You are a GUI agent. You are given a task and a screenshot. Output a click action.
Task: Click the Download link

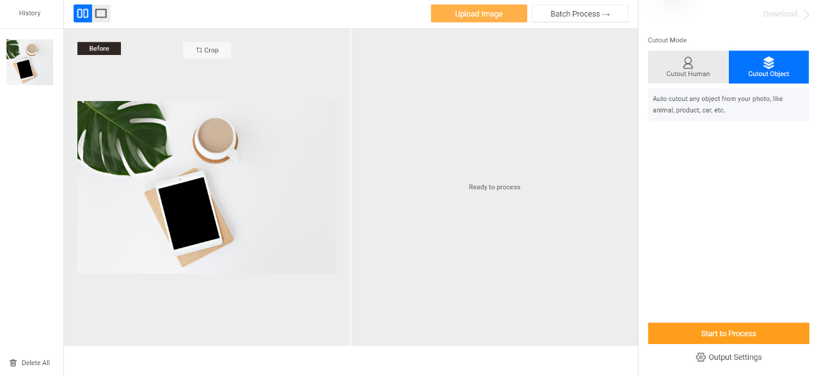click(779, 14)
